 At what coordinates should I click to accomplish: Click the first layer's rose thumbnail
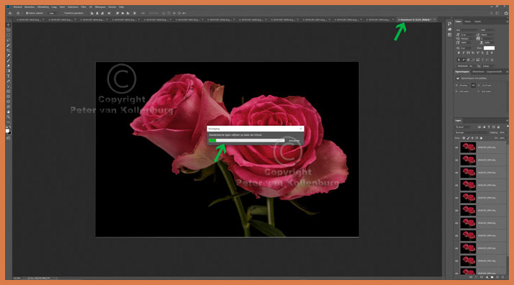point(468,148)
